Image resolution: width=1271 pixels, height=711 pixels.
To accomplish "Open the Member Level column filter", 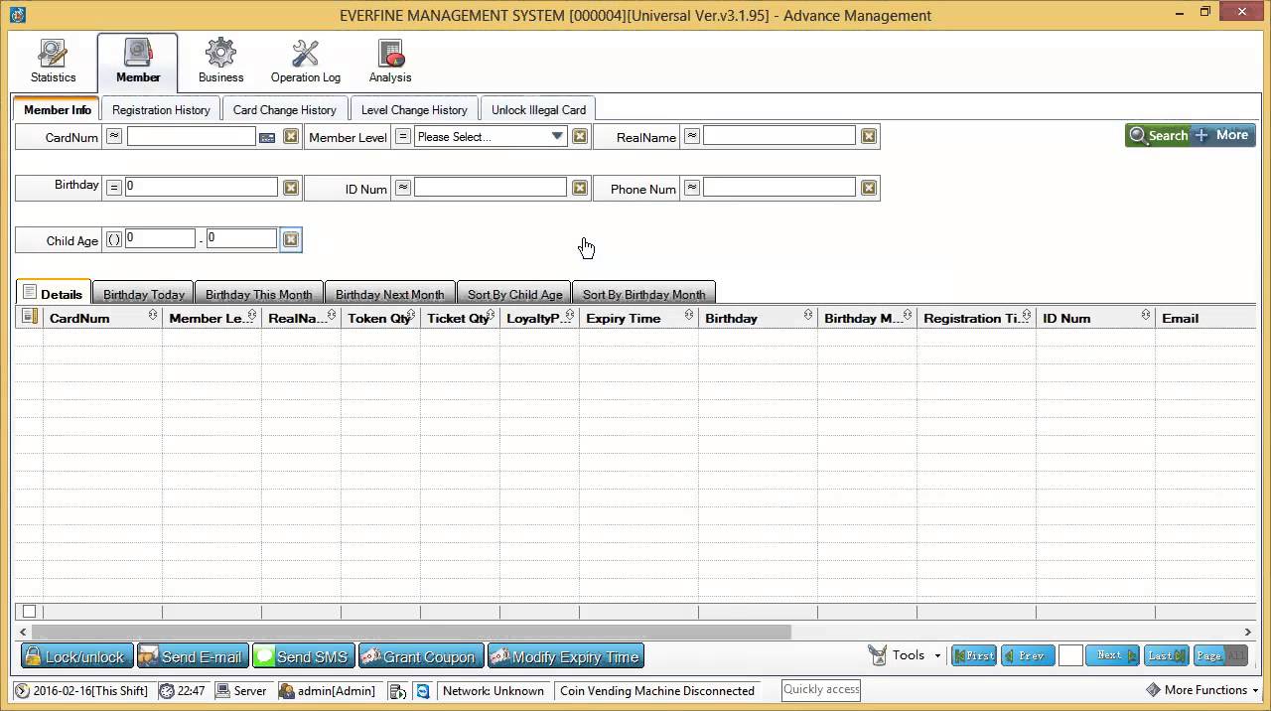I will (x=252, y=315).
